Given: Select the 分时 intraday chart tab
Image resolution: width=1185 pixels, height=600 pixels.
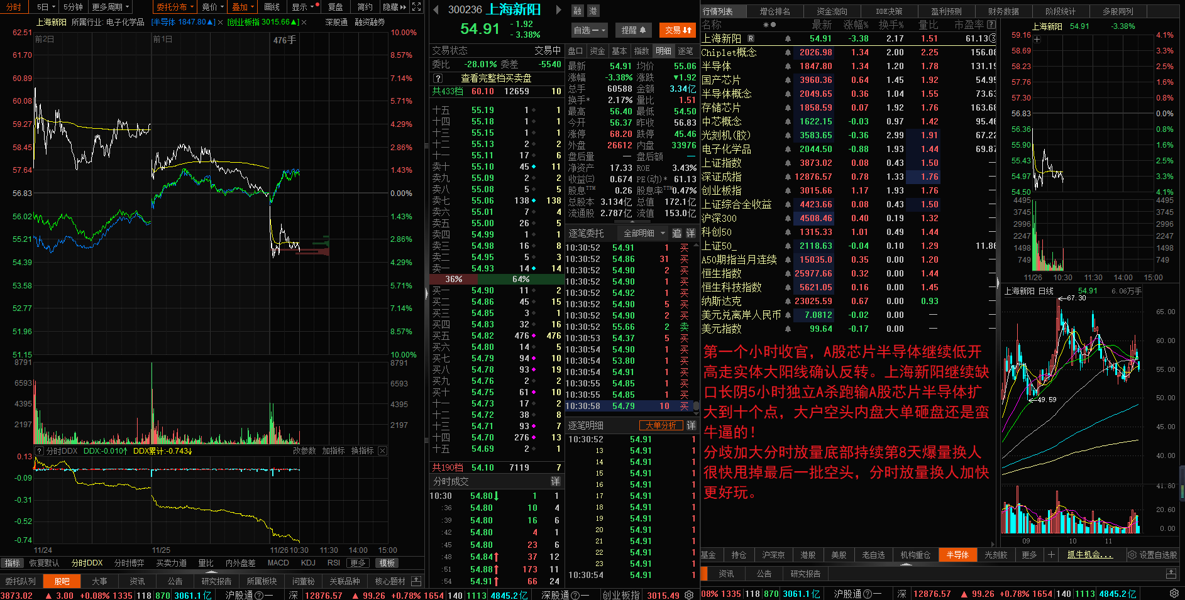Looking at the screenshot, I should coord(14,7).
